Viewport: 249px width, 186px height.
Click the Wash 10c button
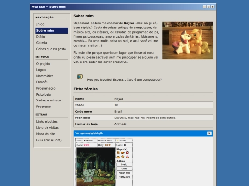124,173
